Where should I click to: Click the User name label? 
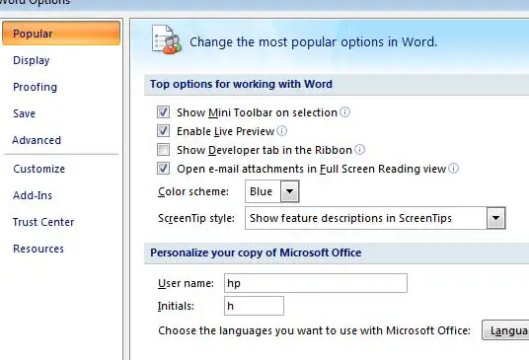click(186, 283)
